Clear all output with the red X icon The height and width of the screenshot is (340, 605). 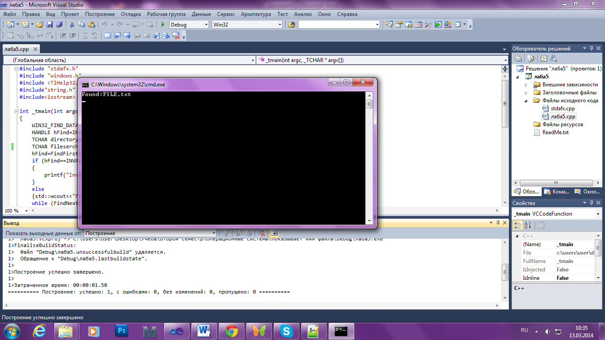pos(262,233)
